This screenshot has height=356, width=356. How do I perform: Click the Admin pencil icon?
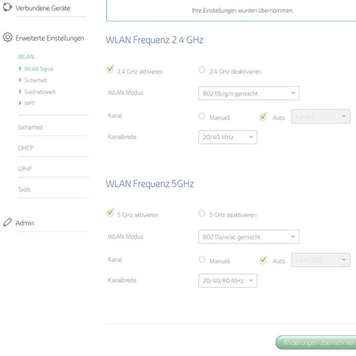pos(7,222)
